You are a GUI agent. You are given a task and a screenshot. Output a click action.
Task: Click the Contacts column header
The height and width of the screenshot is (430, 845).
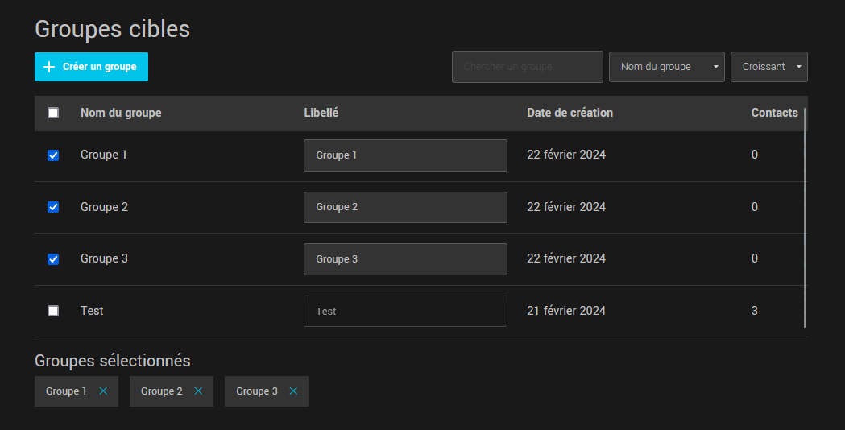coord(774,113)
